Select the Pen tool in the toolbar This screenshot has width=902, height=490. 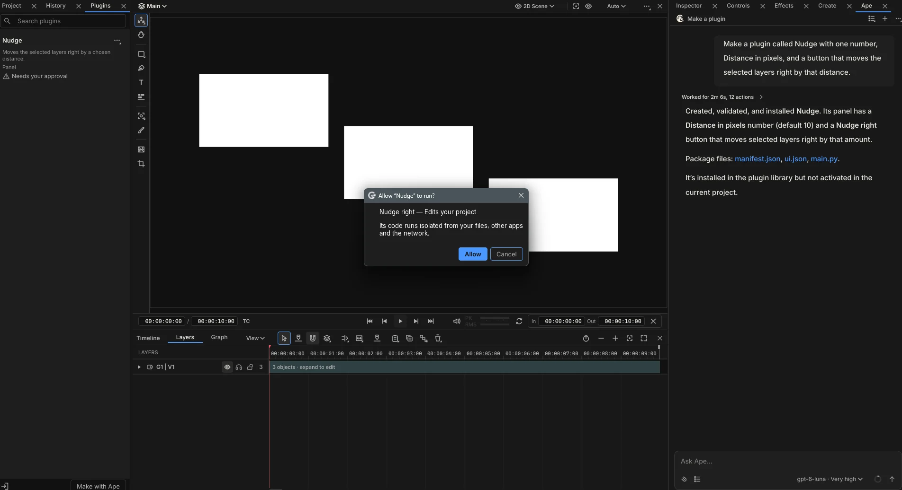coord(141,68)
